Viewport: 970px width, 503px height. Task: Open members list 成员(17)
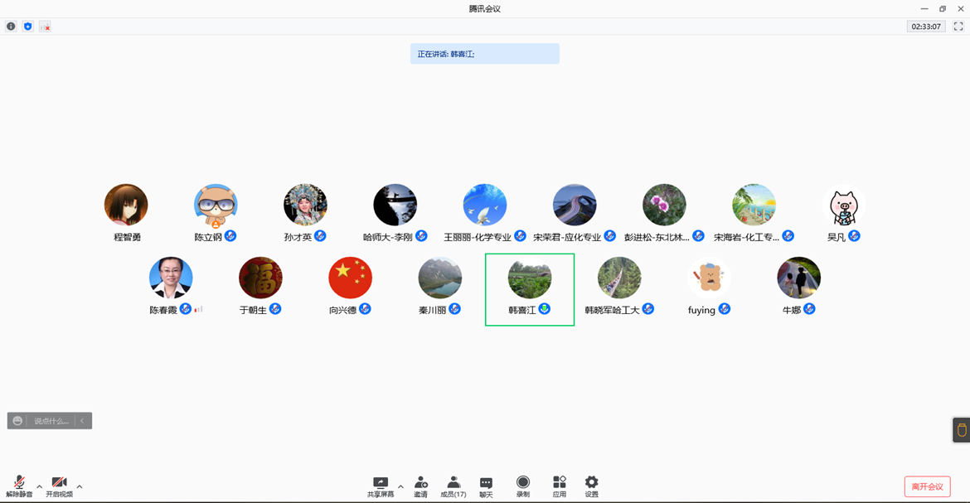click(x=453, y=486)
